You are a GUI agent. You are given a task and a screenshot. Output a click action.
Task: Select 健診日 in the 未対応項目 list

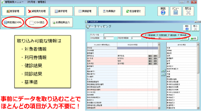(181, 53)
